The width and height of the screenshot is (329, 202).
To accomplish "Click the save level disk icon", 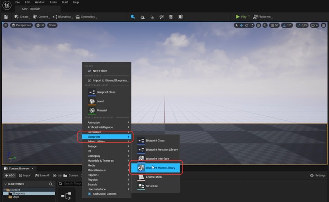I will (x=6, y=17).
